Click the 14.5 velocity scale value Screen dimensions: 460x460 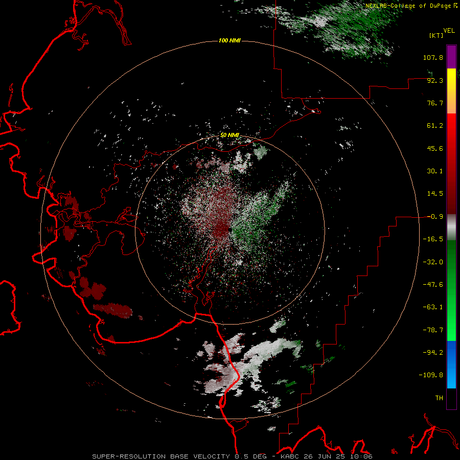[435, 194]
